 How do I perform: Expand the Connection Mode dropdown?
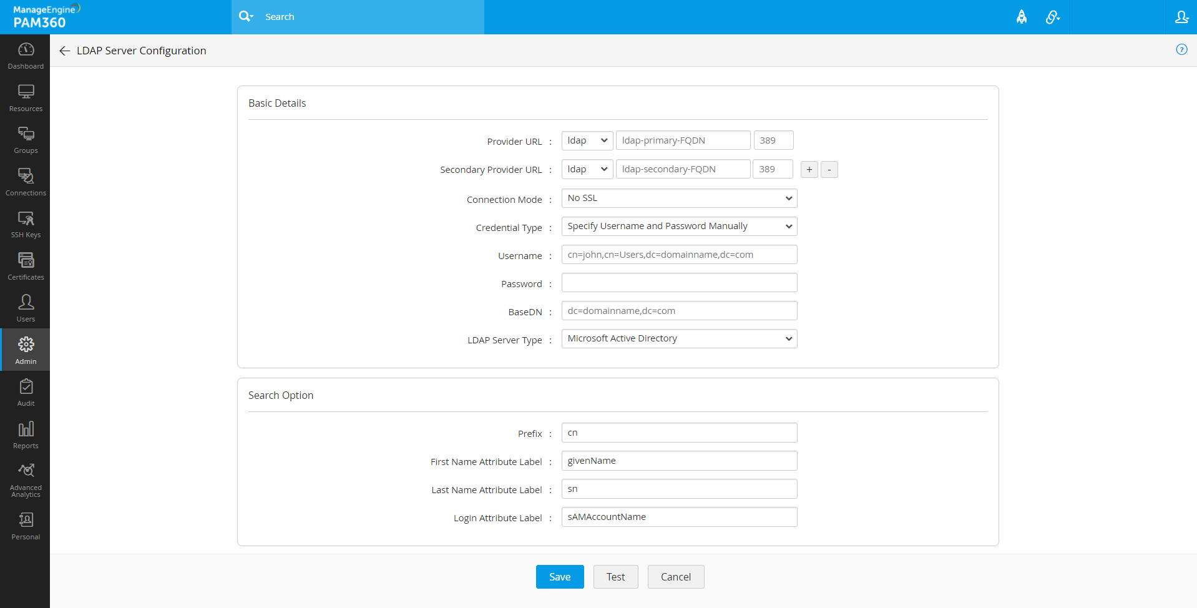pyautogui.click(x=679, y=199)
